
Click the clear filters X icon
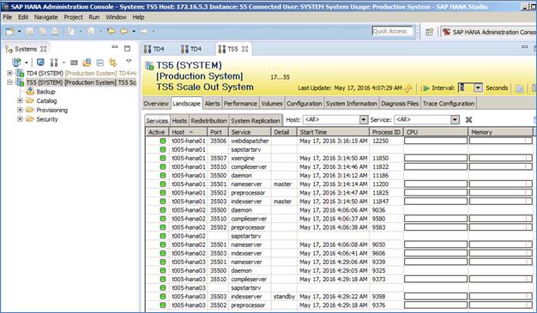(x=469, y=119)
